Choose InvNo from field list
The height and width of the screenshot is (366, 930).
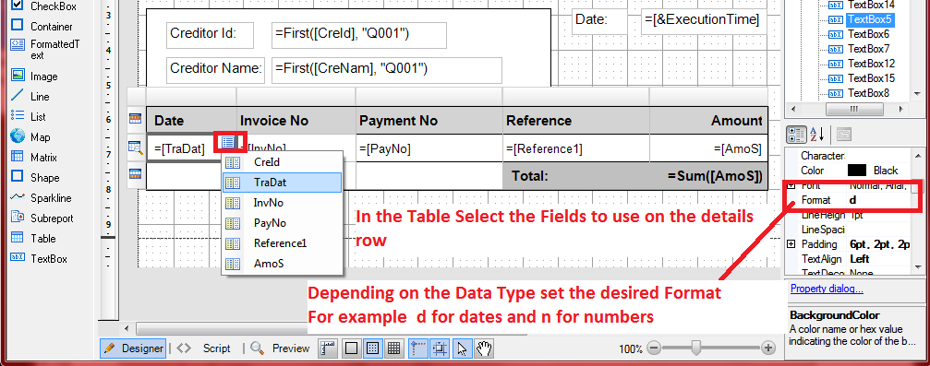coord(283,203)
